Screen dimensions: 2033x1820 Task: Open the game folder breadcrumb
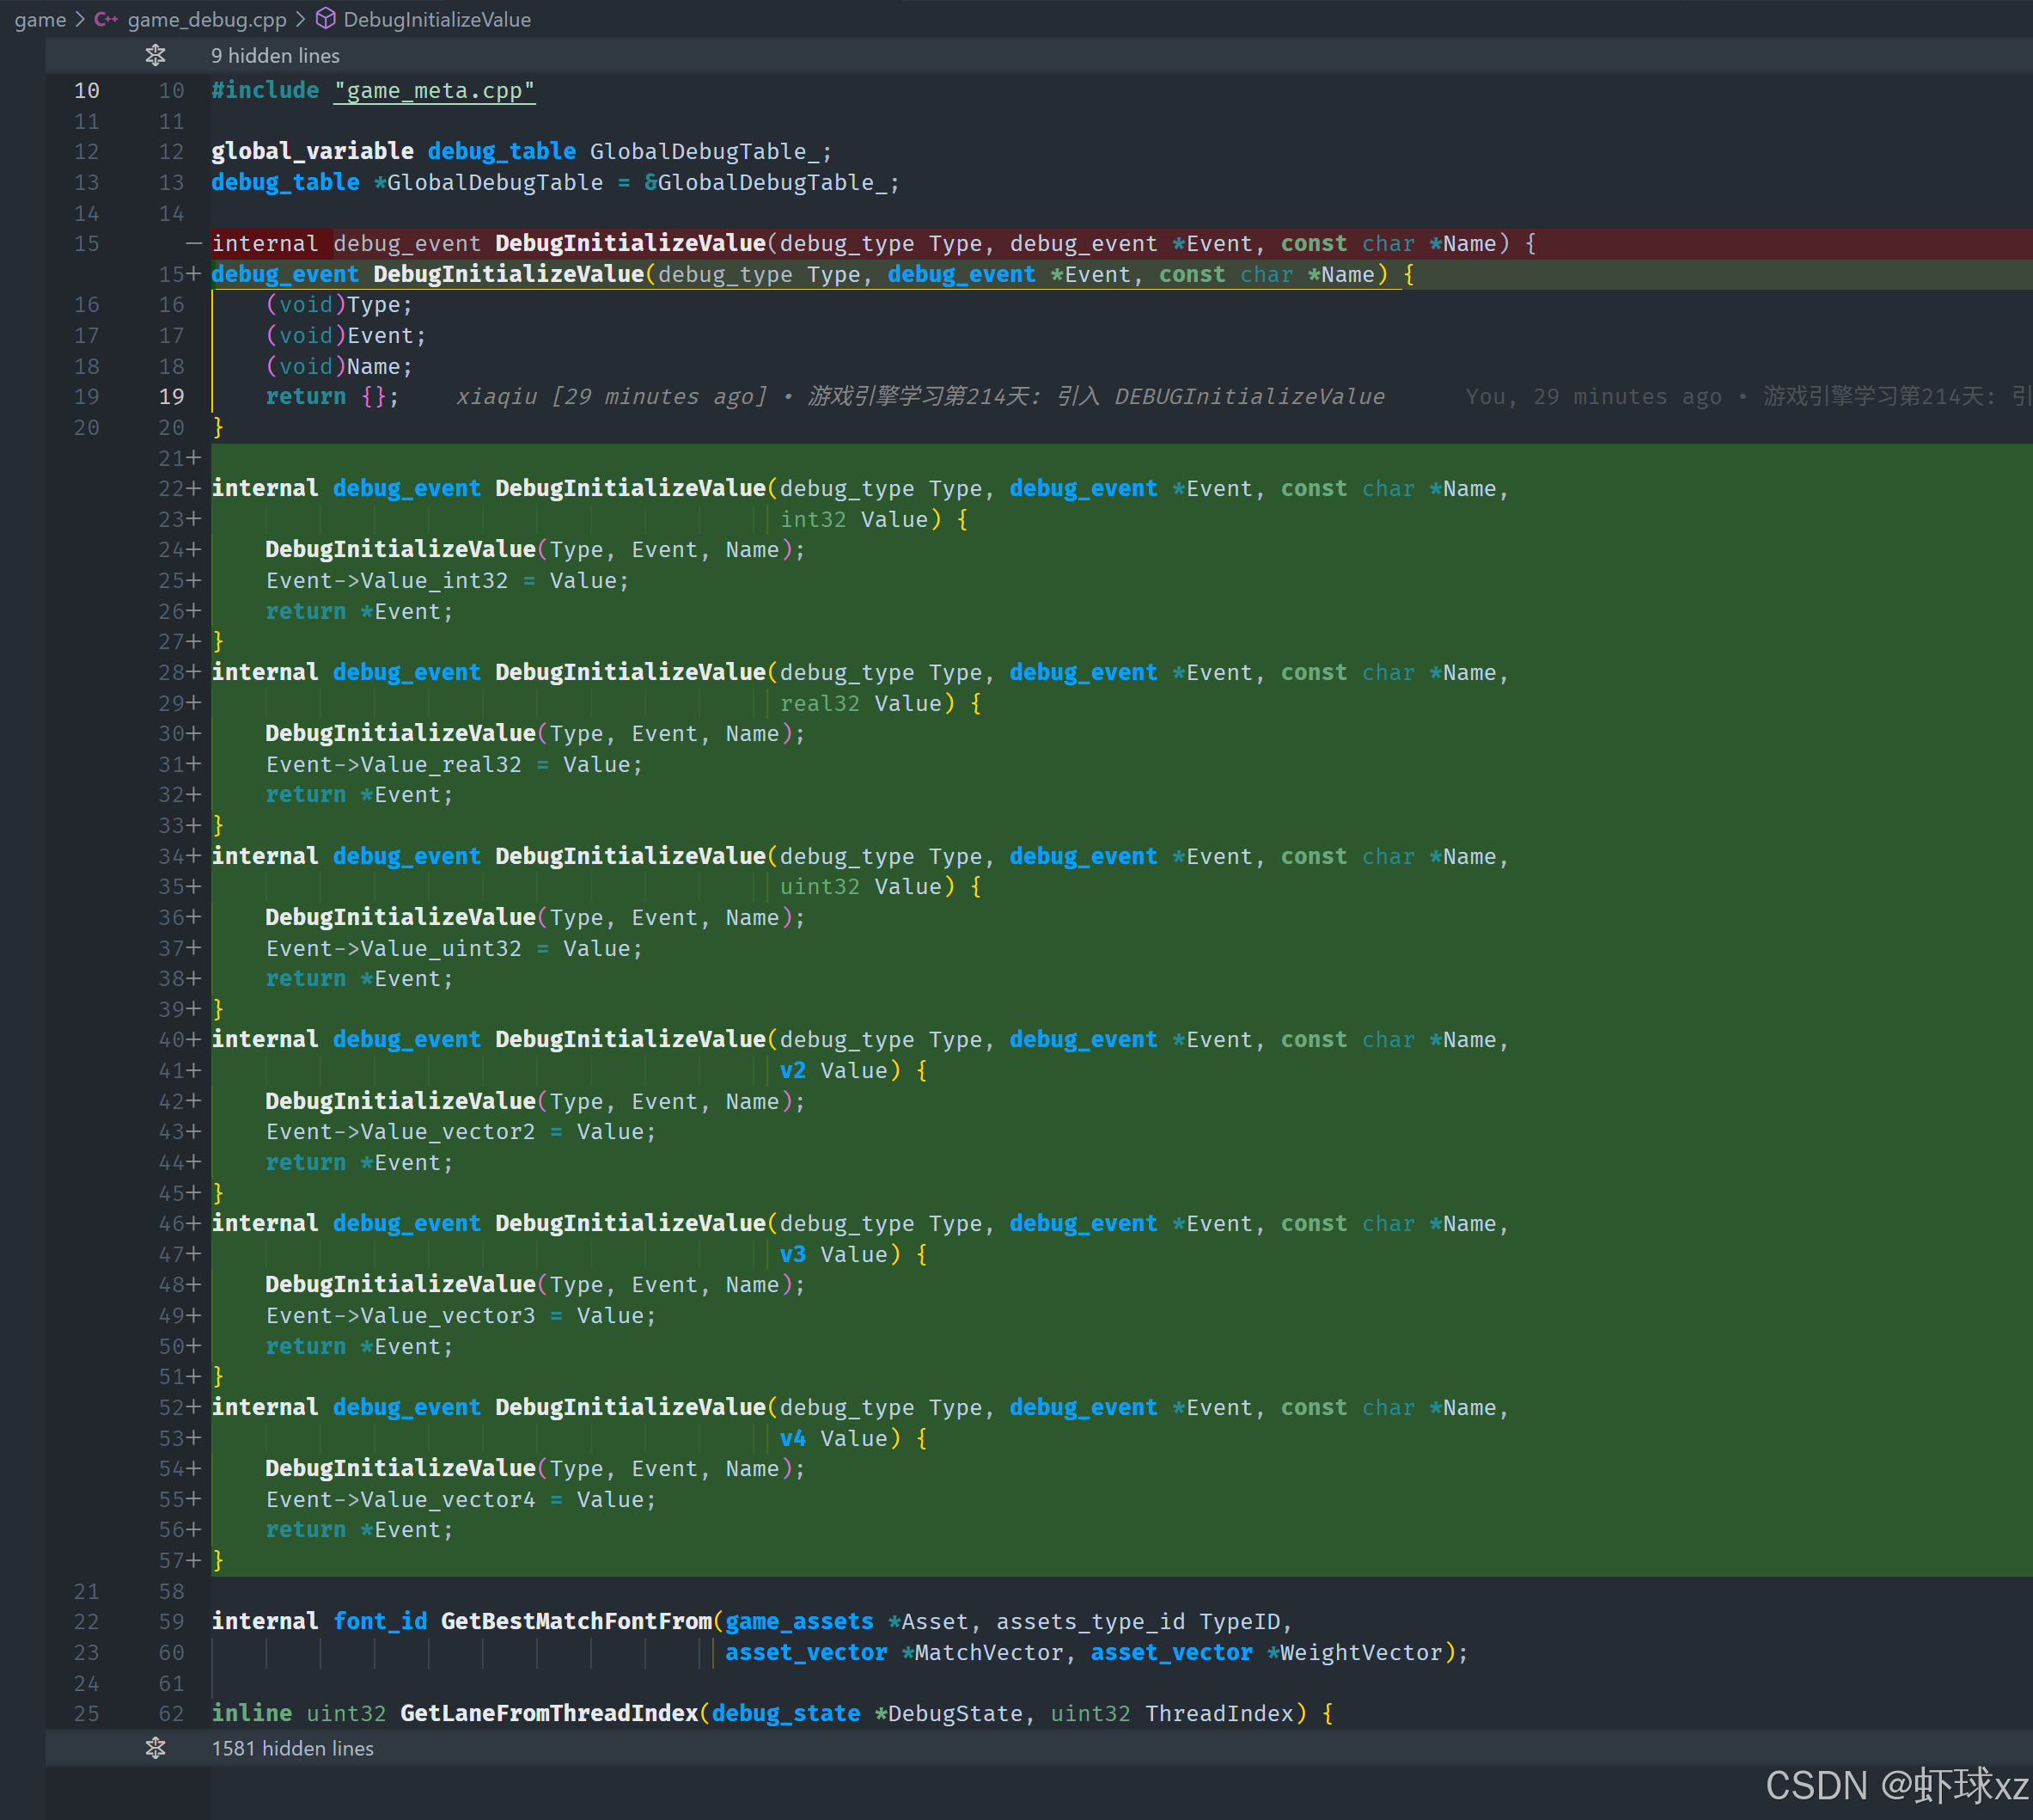coord(40,19)
